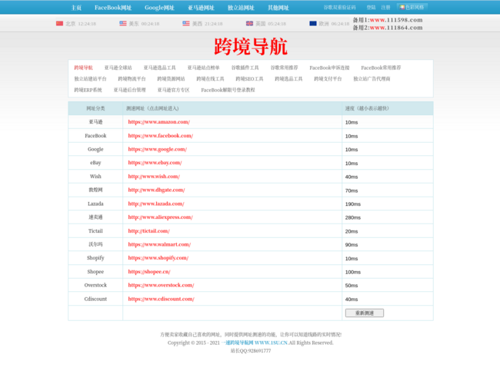Select the 谷歌插件工具 category
This screenshot has height=384, width=500.
[245, 68]
